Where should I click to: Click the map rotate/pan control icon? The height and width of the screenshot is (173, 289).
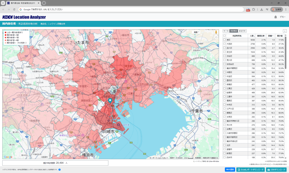click(x=216, y=37)
